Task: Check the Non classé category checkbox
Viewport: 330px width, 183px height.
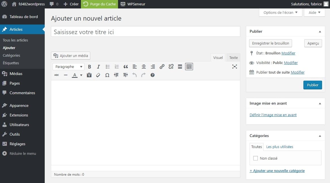Action: 255,158
